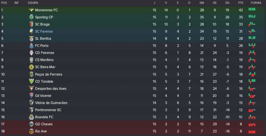The image size is (266, 136).
Task: Click the Rio Ave crest icon
Action: [32, 131]
